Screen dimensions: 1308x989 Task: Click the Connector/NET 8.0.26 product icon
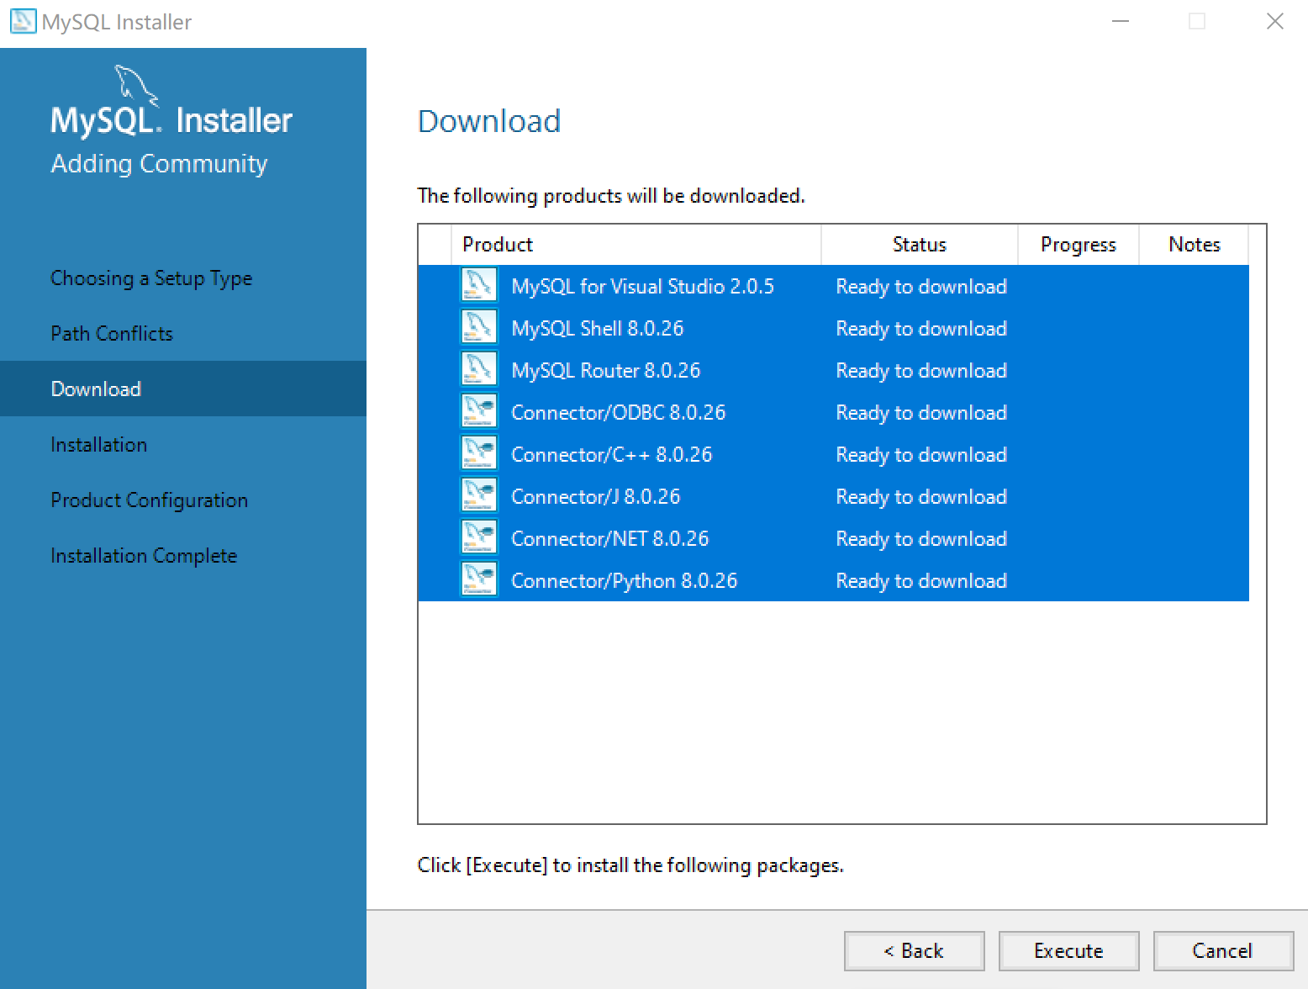pyautogui.click(x=479, y=537)
